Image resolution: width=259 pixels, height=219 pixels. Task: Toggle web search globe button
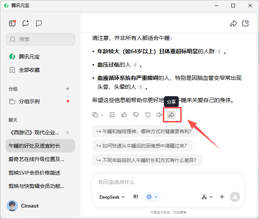click(149, 197)
